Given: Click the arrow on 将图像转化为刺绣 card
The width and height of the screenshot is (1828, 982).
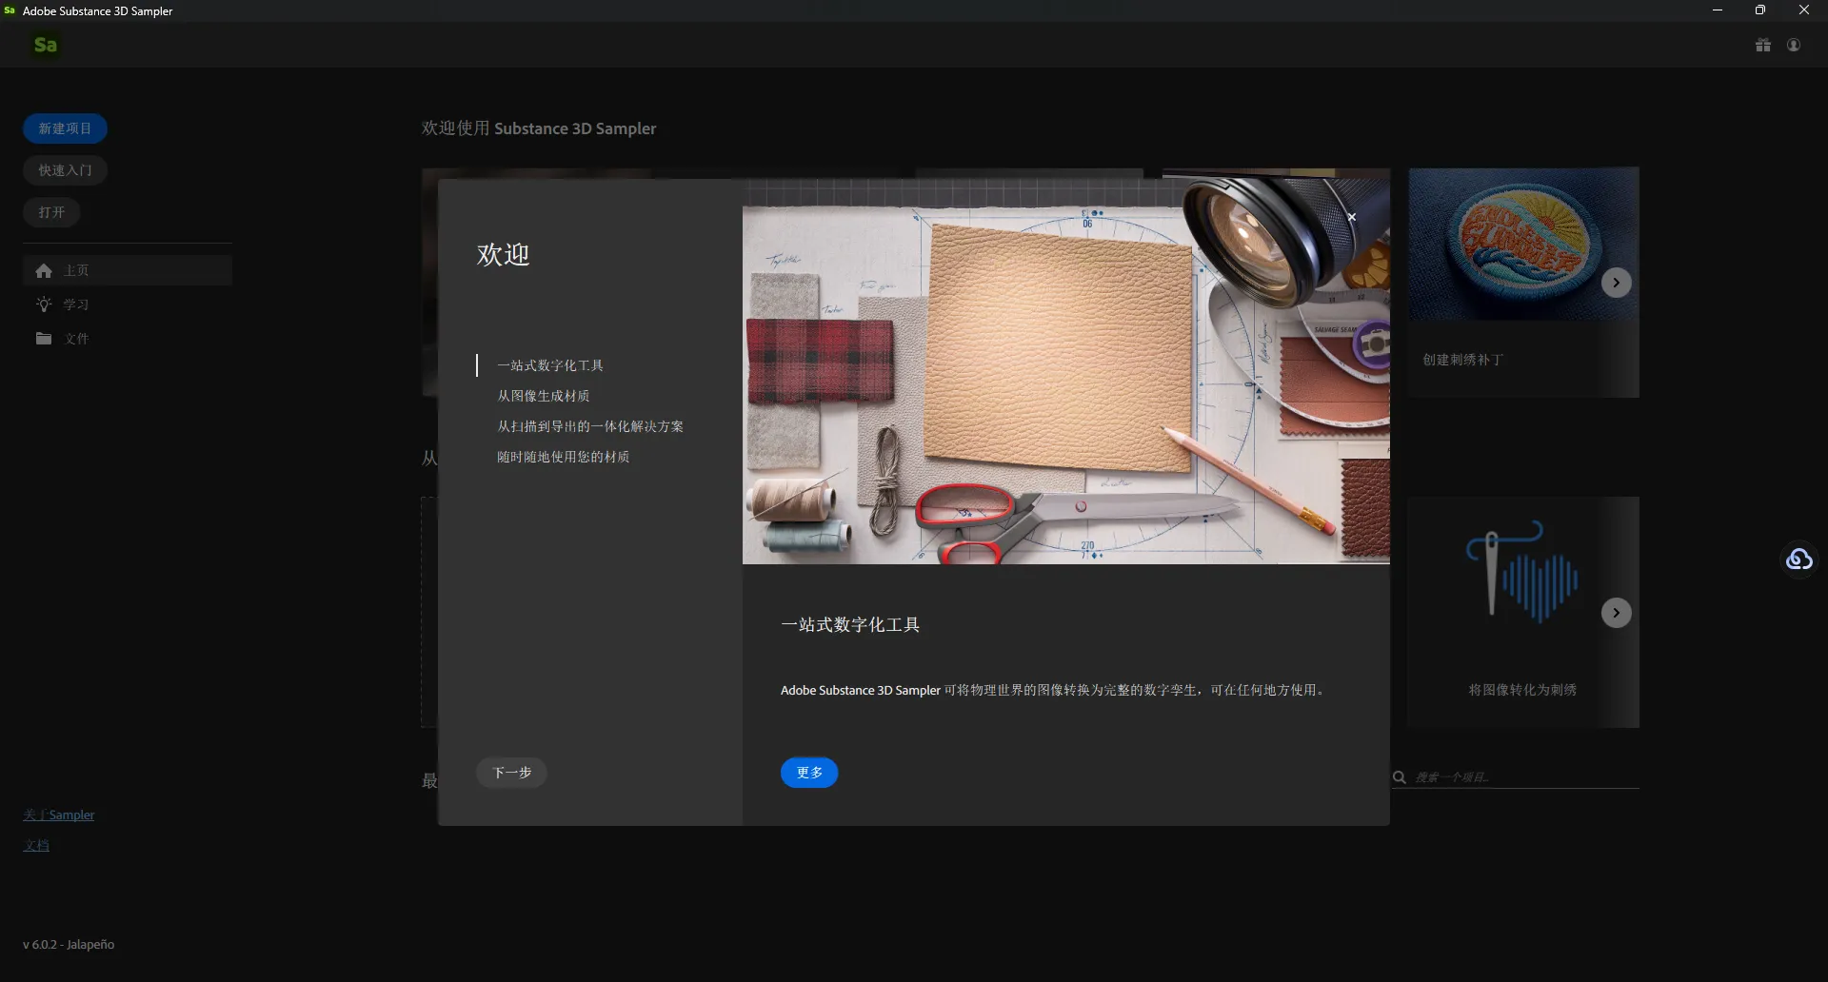Looking at the screenshot, I should click(x=1617, y=613).
